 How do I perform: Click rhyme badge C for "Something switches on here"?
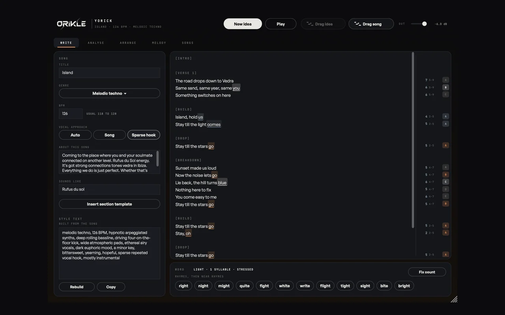[x=445, y=94]
